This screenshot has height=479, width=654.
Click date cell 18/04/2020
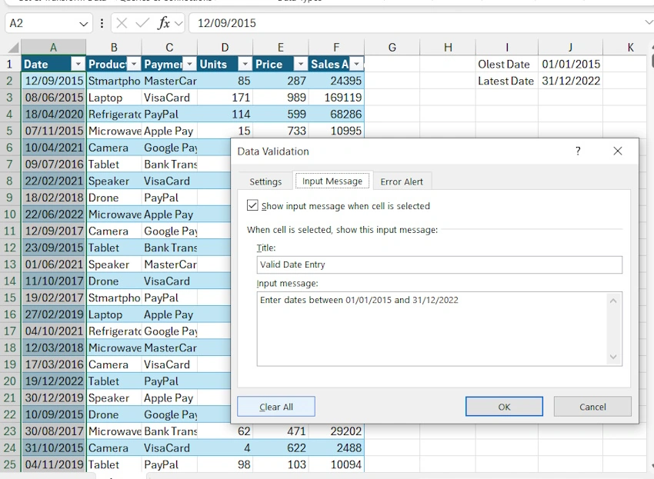click(54, 115)
